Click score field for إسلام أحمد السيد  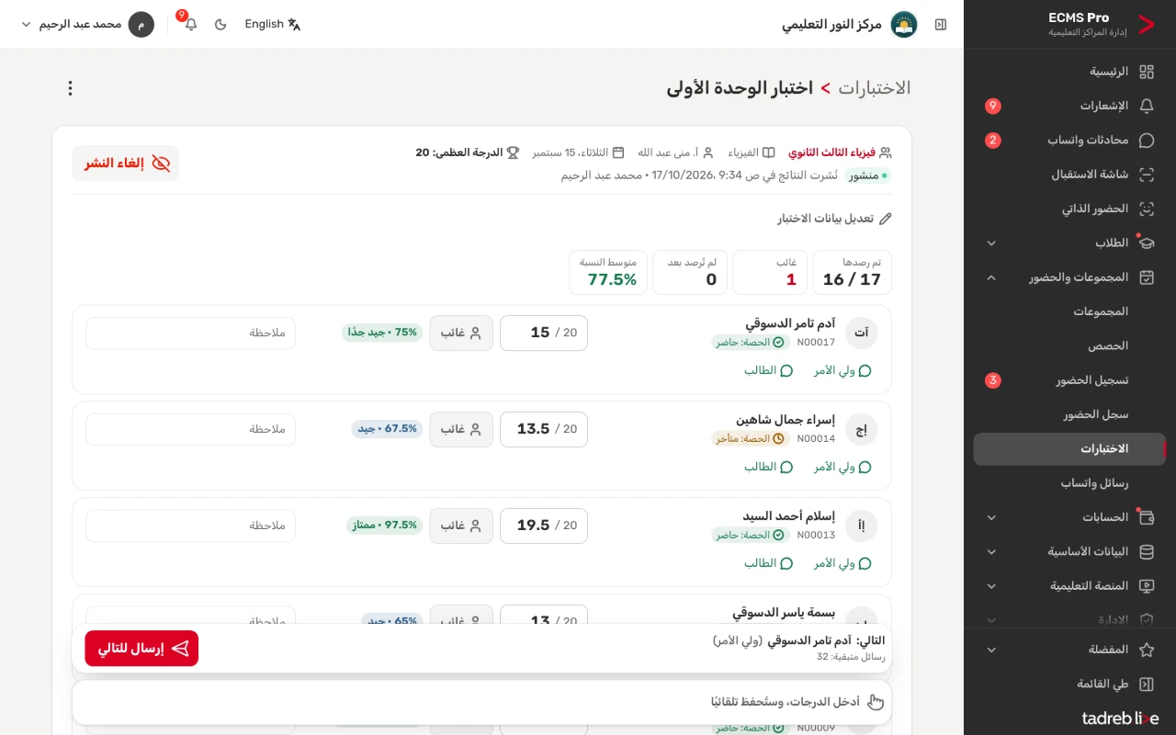coord(544,526)
